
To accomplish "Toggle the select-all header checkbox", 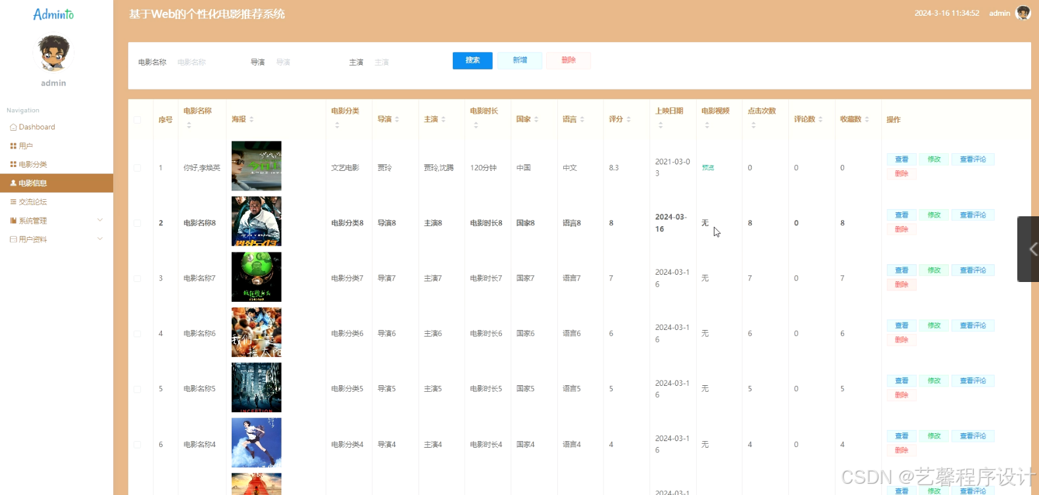I will point(138,120).
